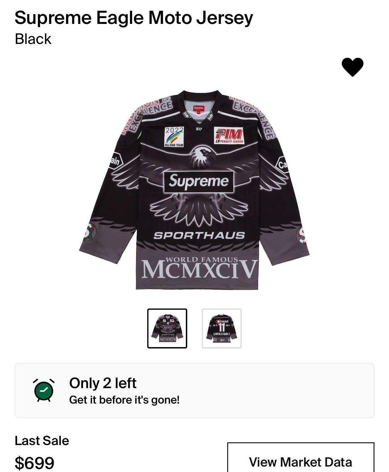Screen dimensions: 389x472
Task: Click the Supreme Eagle Moto Jersey title
Action: click(x=134, y=18)
